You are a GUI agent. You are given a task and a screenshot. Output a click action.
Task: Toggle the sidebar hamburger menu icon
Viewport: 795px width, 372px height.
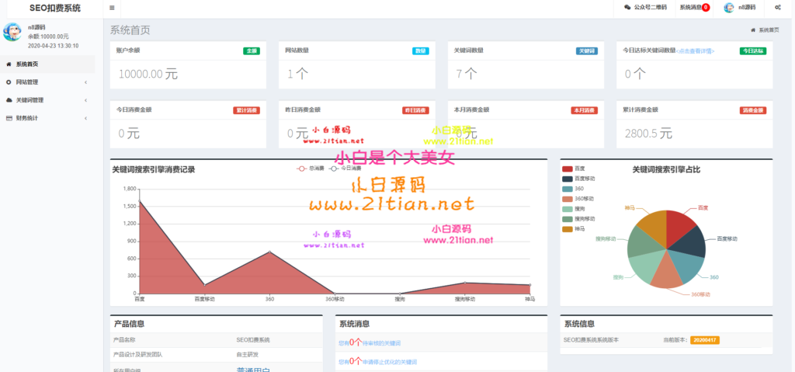coord(112,8)
